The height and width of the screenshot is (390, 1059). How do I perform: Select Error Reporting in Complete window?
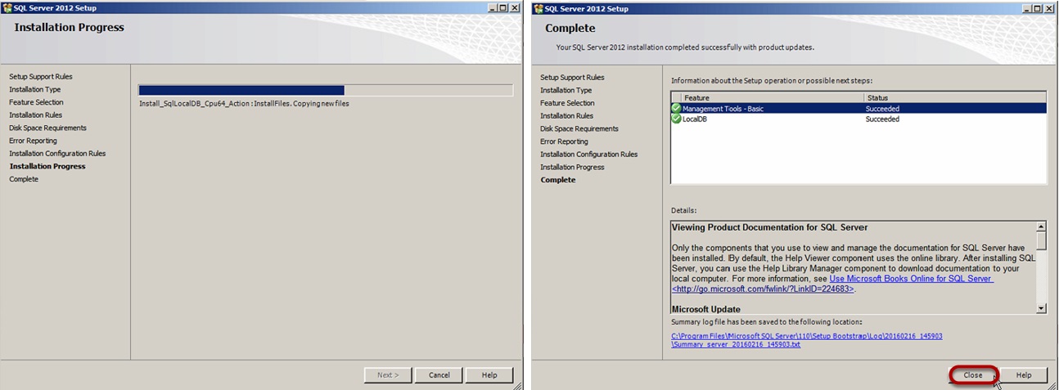[564, 141]
